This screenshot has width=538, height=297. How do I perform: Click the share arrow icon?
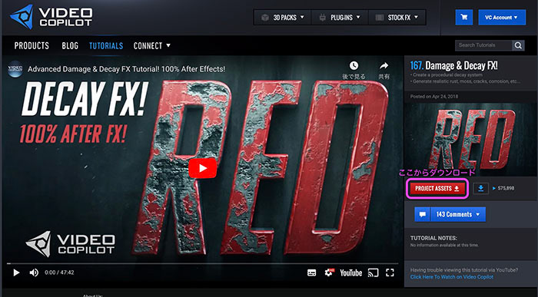pos(384,65)
